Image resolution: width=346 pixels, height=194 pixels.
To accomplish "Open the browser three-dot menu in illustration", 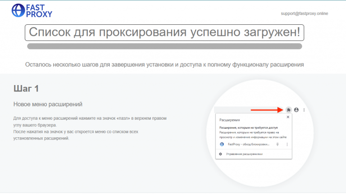I will pyautogui.click(x=304, y=110).
